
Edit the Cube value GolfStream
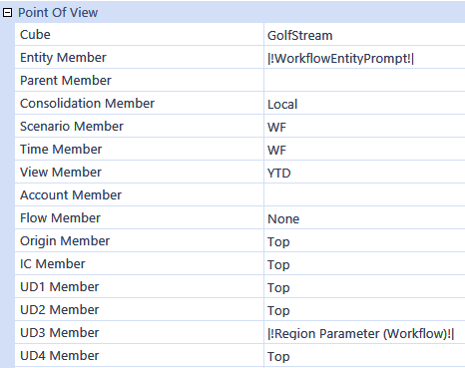[x=364, y=35]
